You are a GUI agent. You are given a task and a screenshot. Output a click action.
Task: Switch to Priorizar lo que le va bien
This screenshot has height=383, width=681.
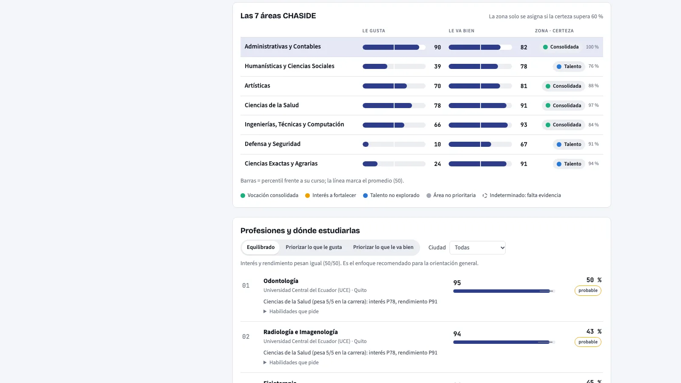[383, 247]
